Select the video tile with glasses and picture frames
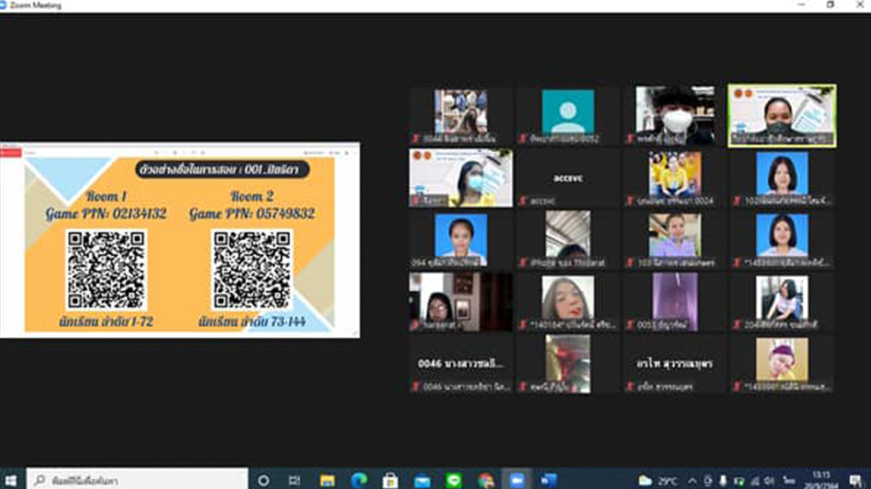The height and width of the screenshot is (489, 871). tap(461, 302)
